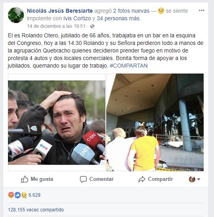Open the Ivis Cortizo tagged profile
This screenshot has width=214, height=217.
(77, 18)
